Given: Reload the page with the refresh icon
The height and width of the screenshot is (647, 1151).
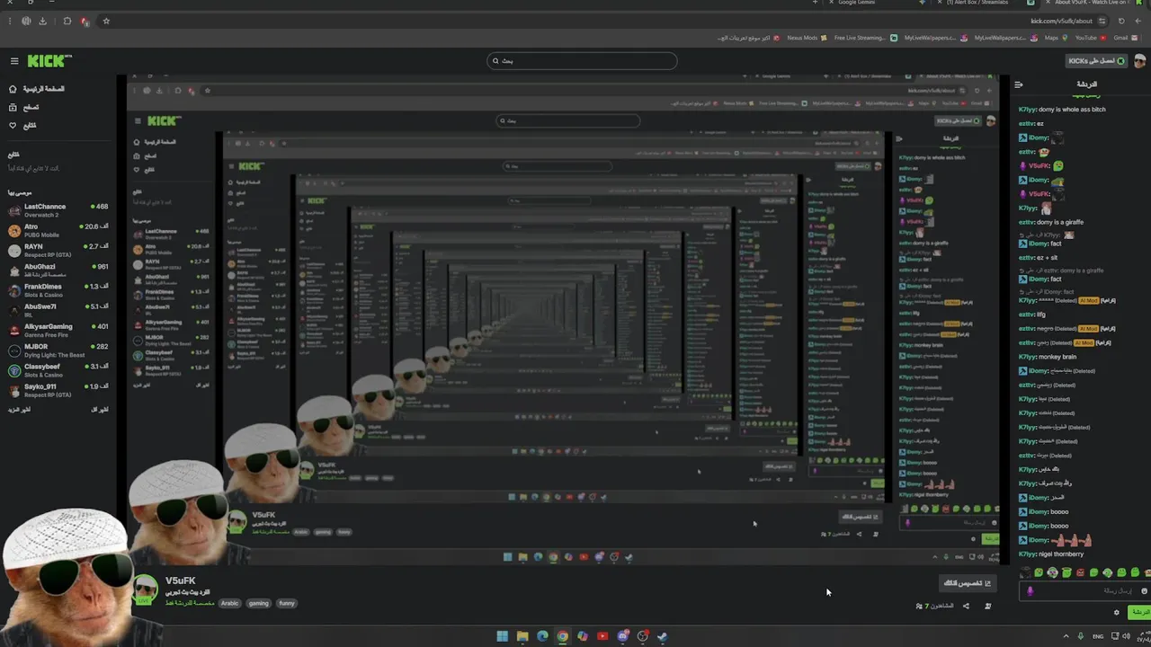Looking at the screenshot, I should click(1121, 21).
